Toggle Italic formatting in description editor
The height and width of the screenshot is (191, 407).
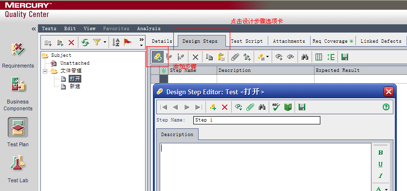coord(381,176)
